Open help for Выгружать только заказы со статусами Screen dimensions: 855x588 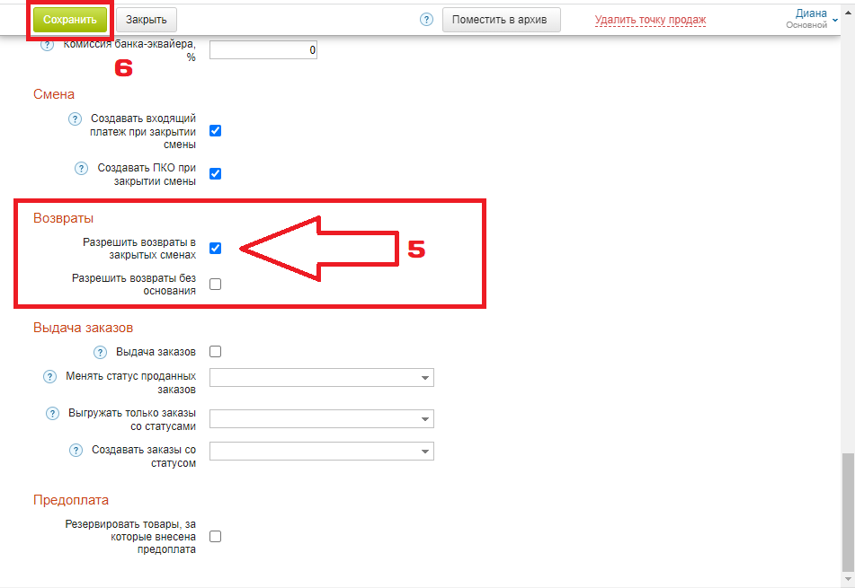click(x=53, y=413)
